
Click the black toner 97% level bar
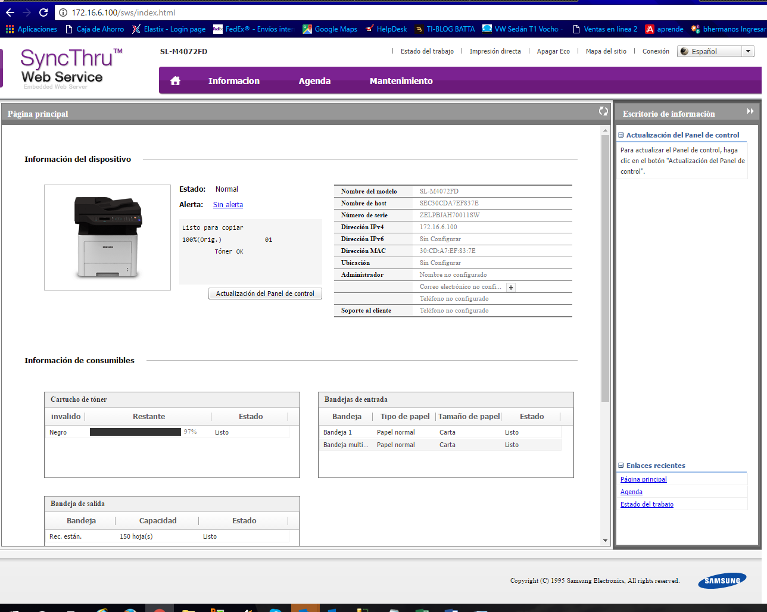click(x=135, y=432)
